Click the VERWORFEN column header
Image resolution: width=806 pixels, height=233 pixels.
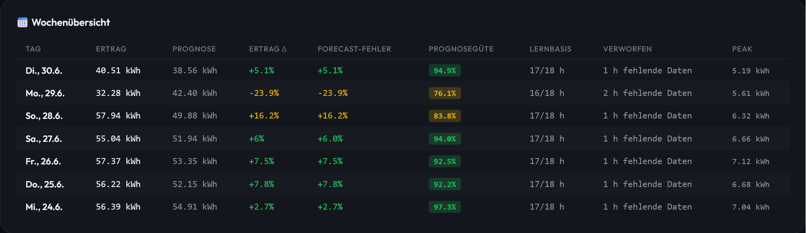(627, 49)
